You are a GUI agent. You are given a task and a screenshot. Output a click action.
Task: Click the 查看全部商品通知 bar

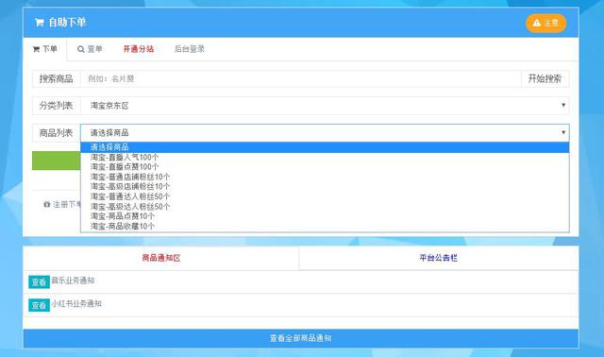tap(301, 338)
